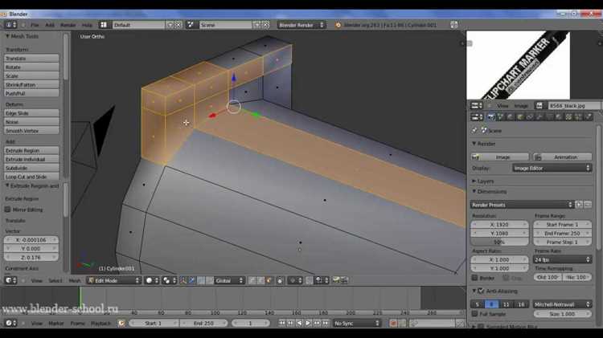Enable the Full Sample checkbox
The image size is (603, 338).
(x=475, y=314)
